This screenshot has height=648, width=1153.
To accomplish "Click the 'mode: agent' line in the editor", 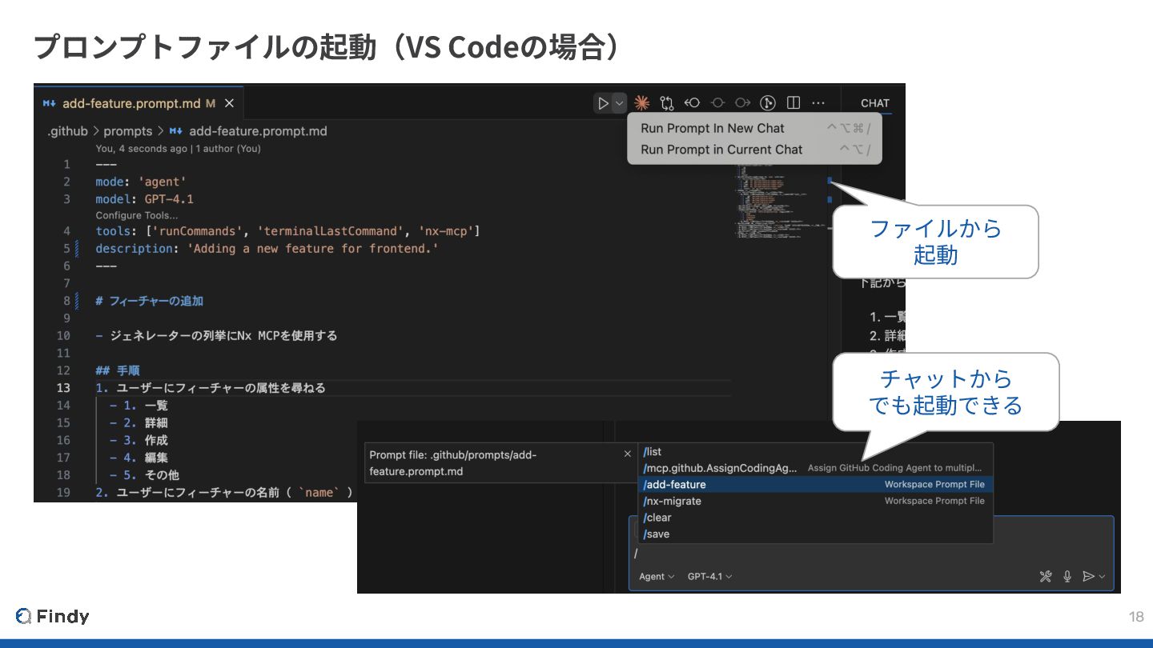I will [x=141, y=182].
